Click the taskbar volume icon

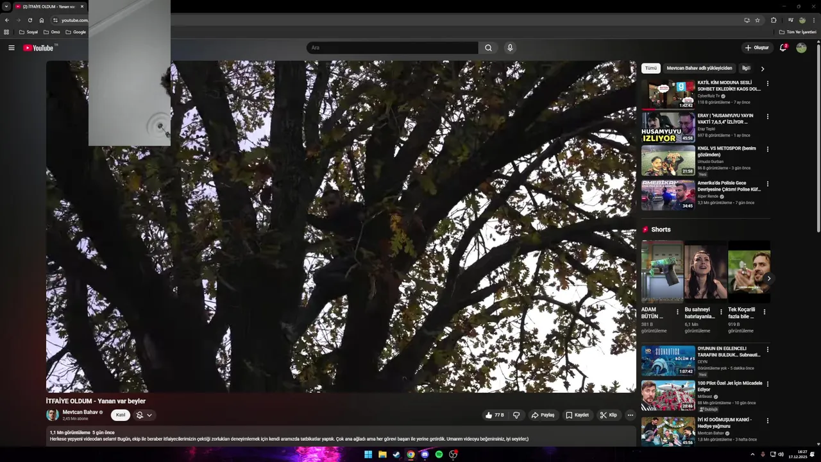click(x=781, y=454)
